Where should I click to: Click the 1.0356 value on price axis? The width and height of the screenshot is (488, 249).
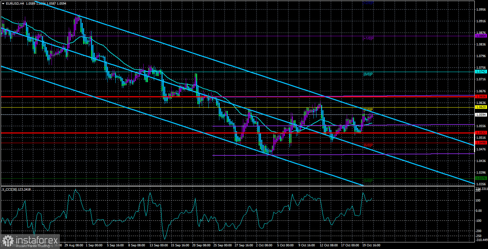(481, 184)
